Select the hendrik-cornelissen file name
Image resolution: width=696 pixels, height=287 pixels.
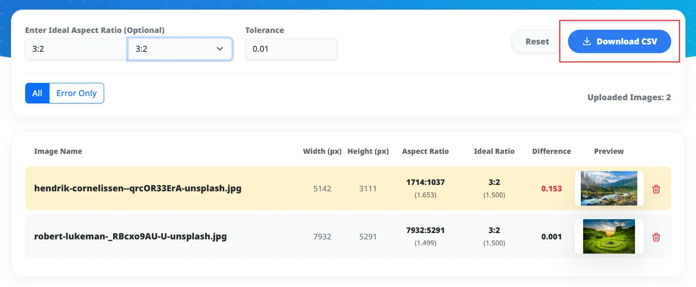tap(138, 188)
